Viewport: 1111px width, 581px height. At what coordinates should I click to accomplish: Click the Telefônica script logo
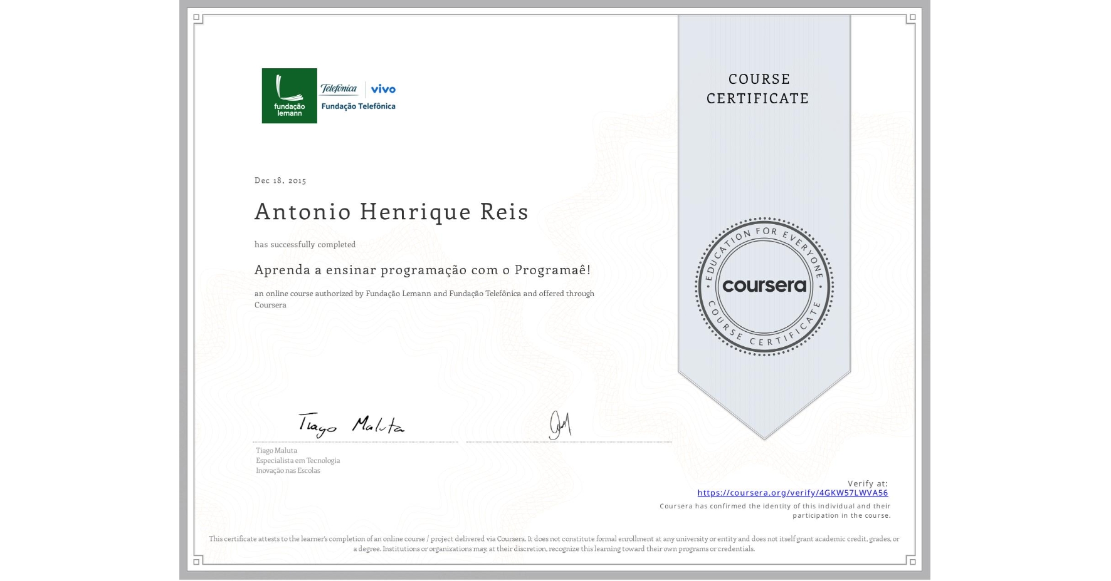339,89
